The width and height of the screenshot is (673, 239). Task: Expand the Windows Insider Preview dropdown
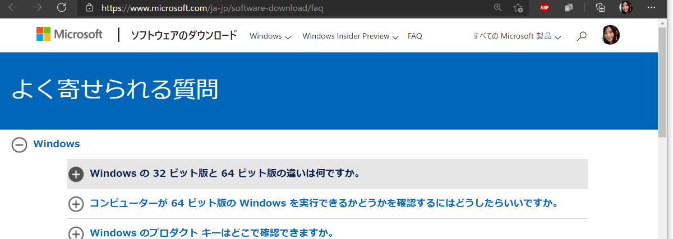point(351,36)
